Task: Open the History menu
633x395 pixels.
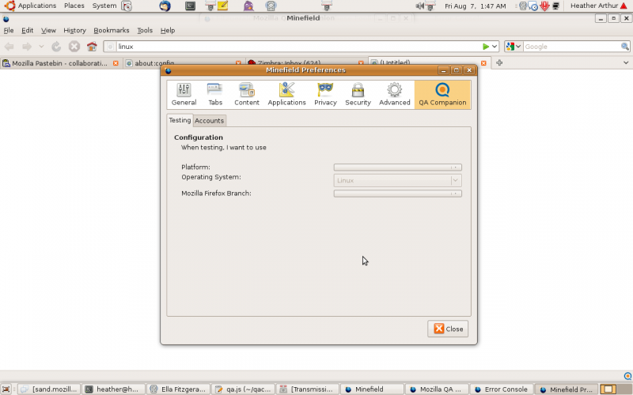Action: point(74,30)
